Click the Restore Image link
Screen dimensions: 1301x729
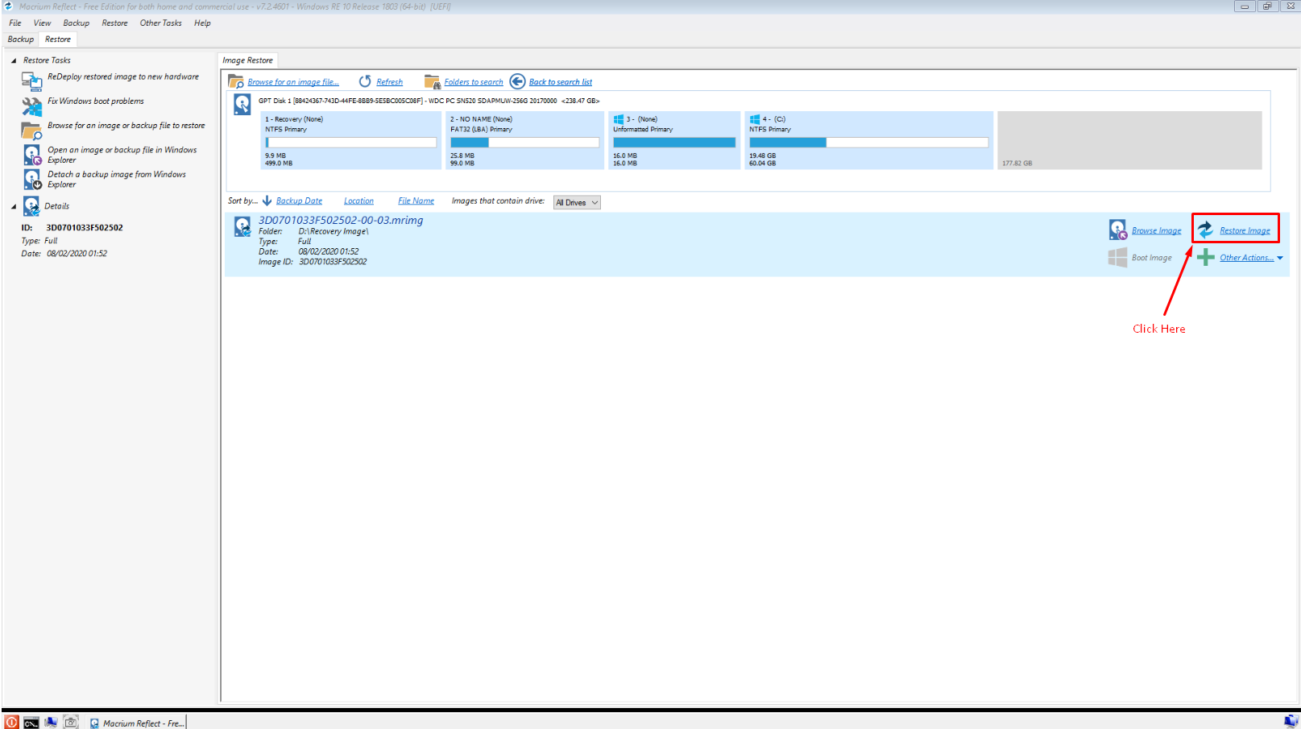(1245, 230)
